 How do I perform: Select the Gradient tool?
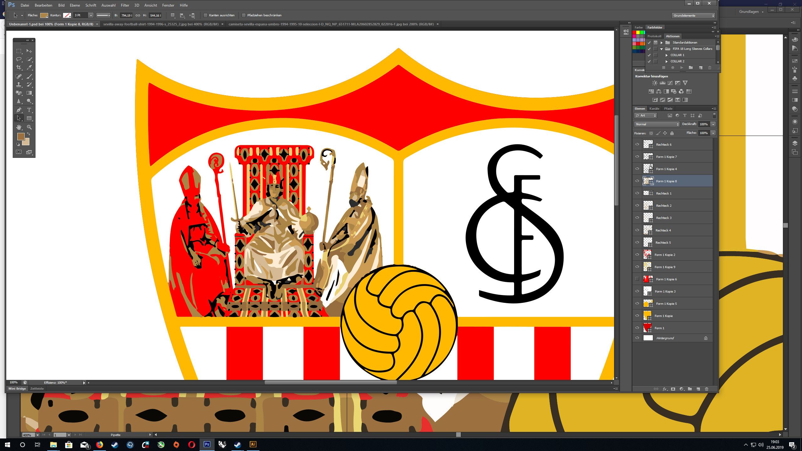pyautogui.click(x=29, y=93)
